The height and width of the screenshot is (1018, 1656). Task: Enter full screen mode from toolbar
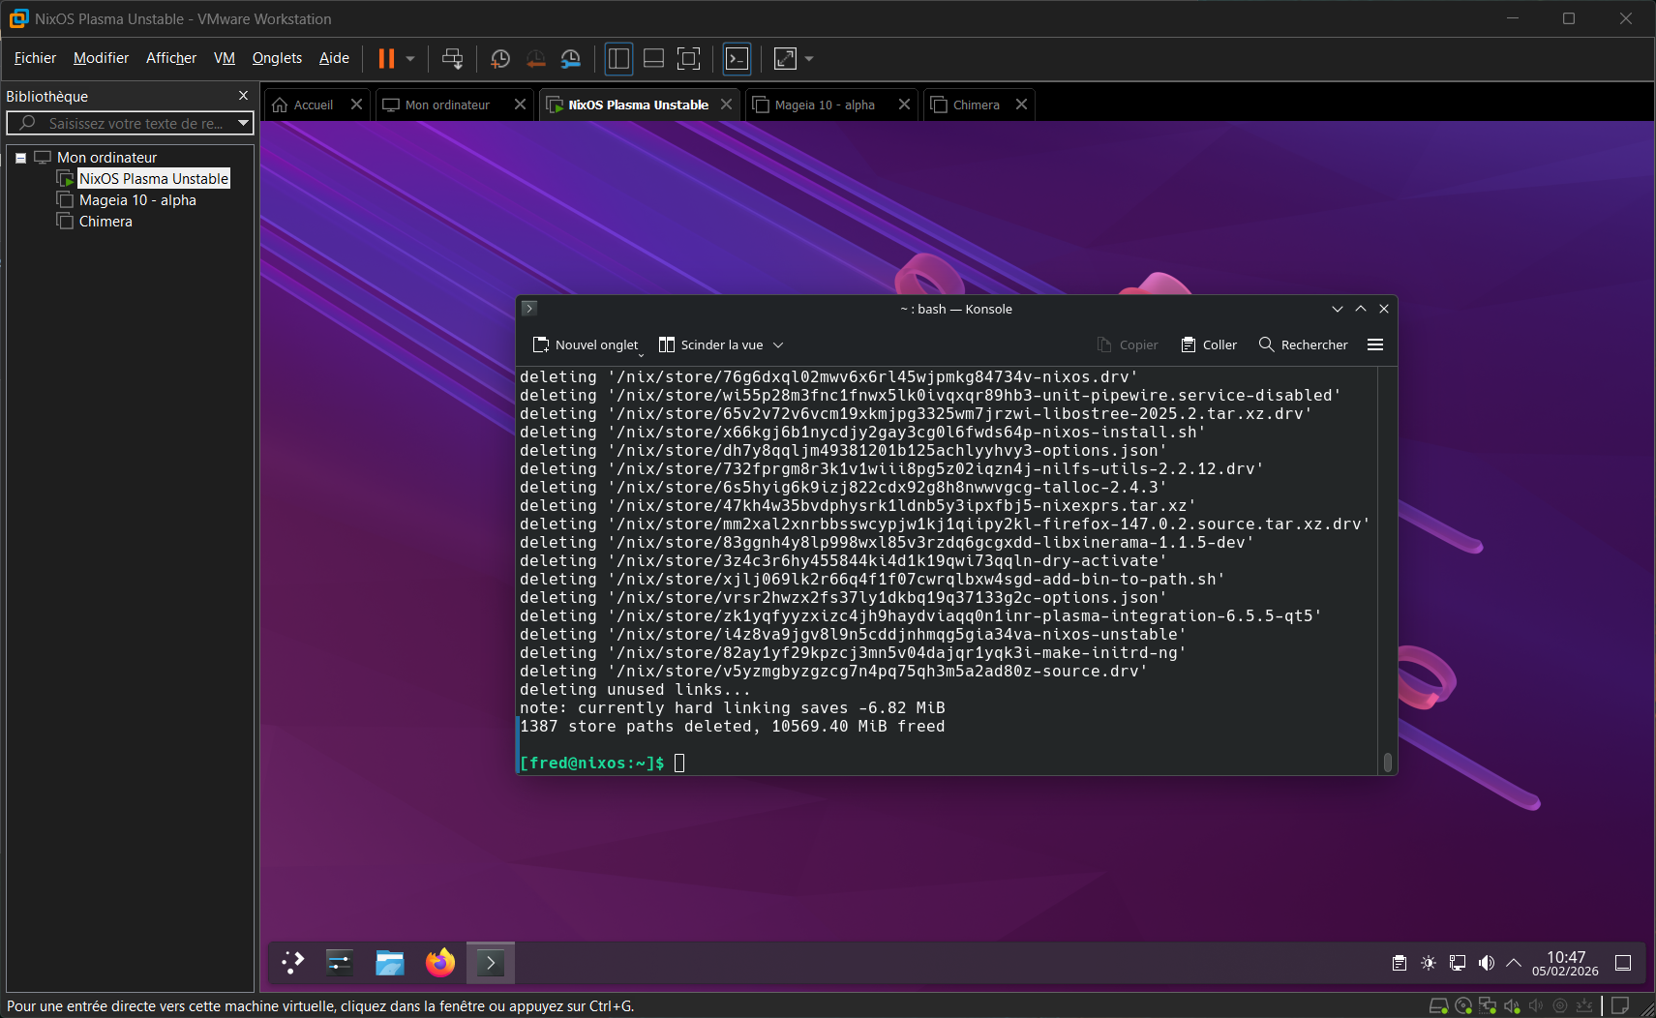coord(688,59)
